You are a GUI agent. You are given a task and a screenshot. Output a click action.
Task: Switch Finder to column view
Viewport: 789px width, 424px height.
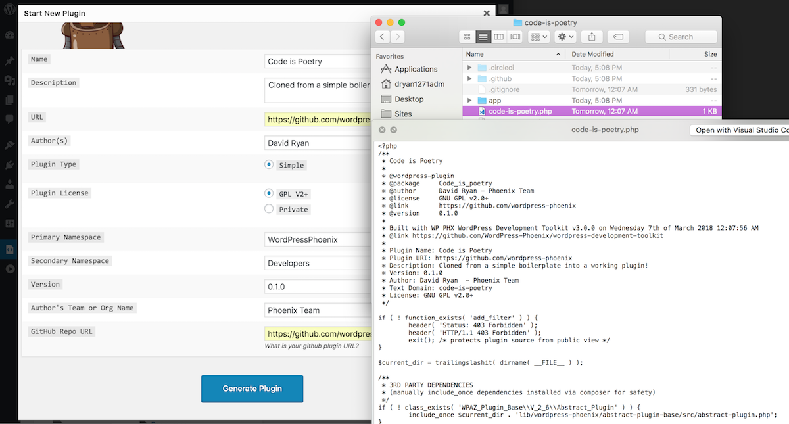[499, 37]
